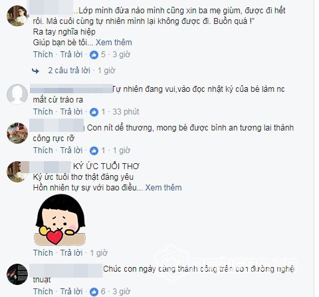Click Trả lời on the Con nít dễ thương comment
Image resolution: width=319 pixels, height=297 pixels.
click(71, 150)
